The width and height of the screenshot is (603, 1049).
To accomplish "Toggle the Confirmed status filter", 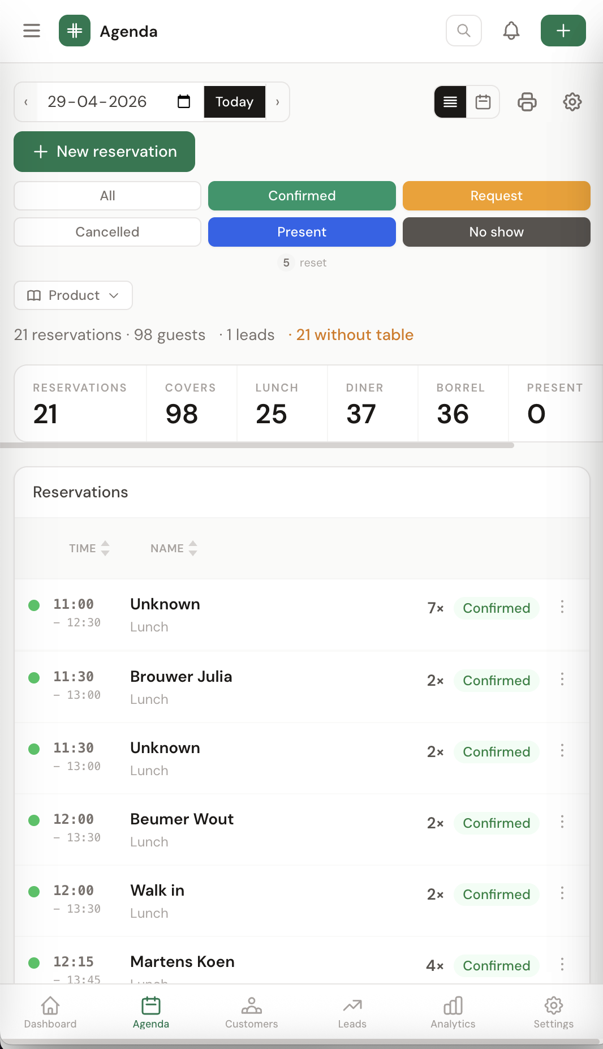I will click(301, 196).
